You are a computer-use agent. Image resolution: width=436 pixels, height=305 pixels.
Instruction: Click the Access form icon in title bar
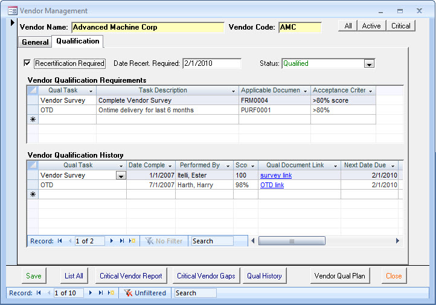coord(12,11)
